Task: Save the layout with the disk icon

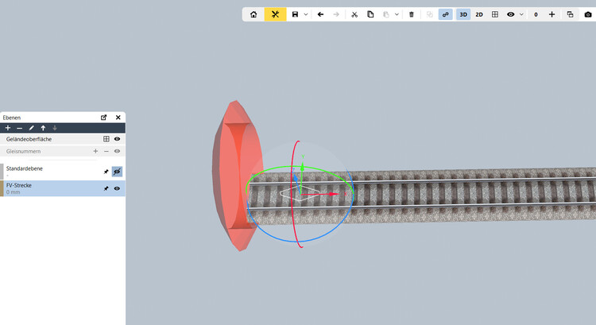Action: tap(295, 14)
